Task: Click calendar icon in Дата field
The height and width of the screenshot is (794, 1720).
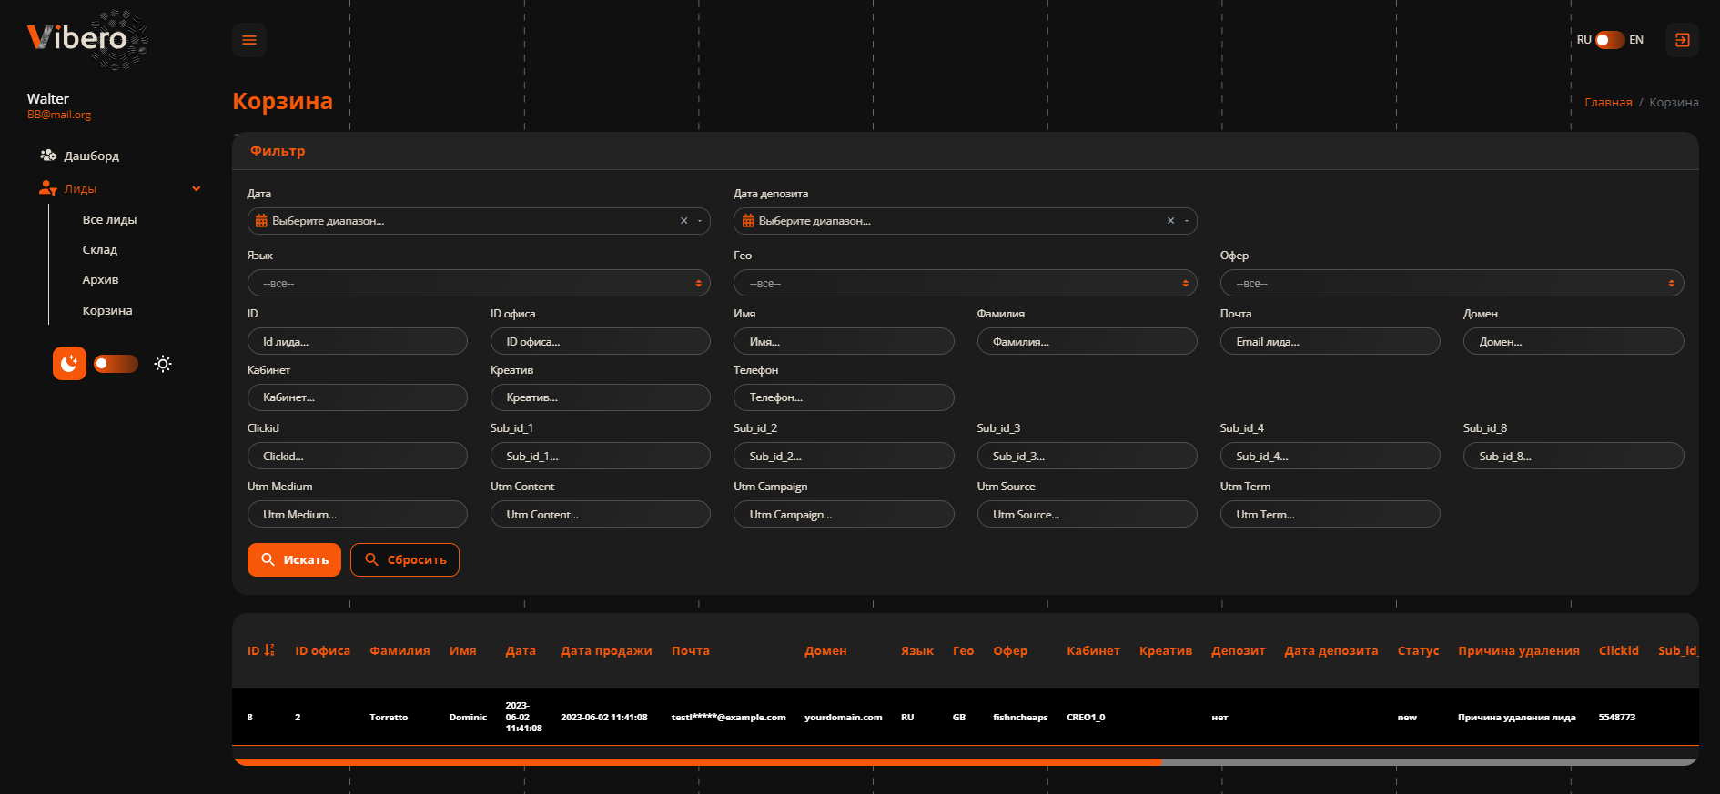Action: [x=261, y=221]
